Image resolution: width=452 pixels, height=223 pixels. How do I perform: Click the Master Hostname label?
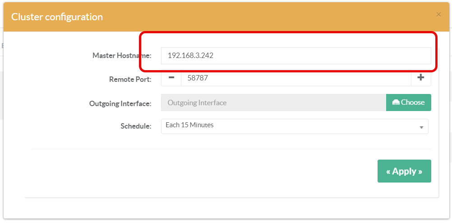click(x=122, y=56)
